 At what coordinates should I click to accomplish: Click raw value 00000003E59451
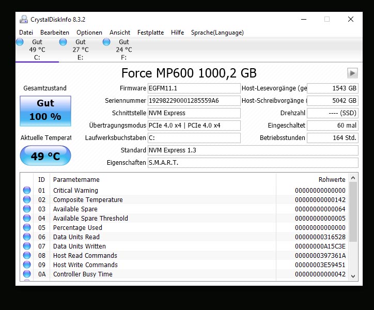tap(320, 265)
